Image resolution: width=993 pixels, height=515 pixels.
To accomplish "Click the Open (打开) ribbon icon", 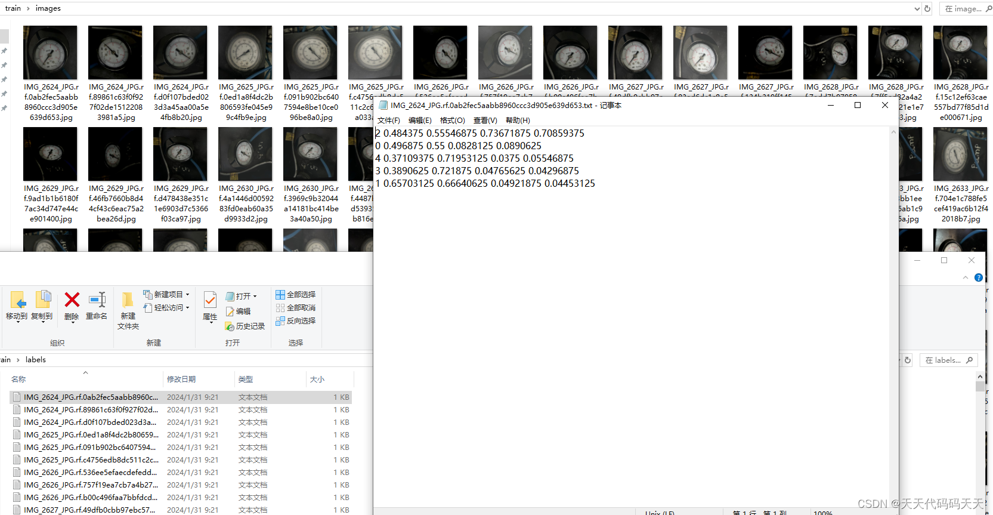I will (x=230, y=297).
